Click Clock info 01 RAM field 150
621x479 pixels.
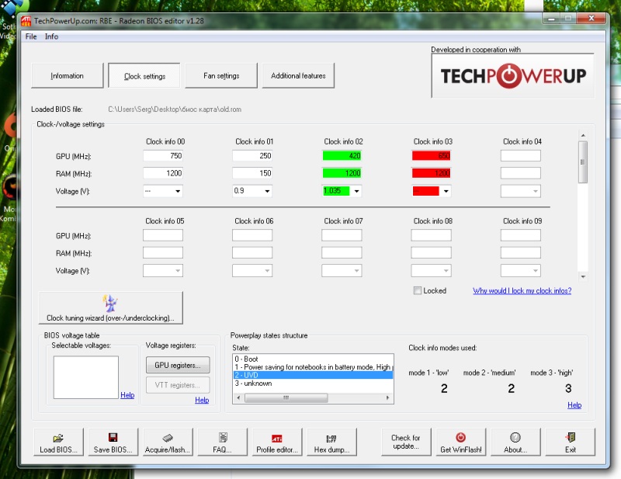[252, 173]
